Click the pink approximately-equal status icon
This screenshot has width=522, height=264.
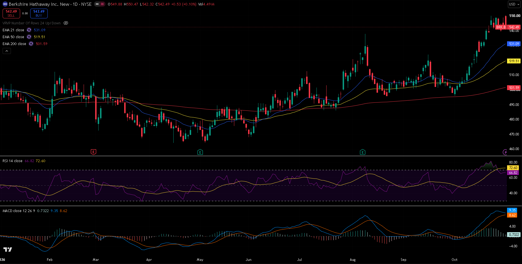pyautogui.click(x=102, y=4)
